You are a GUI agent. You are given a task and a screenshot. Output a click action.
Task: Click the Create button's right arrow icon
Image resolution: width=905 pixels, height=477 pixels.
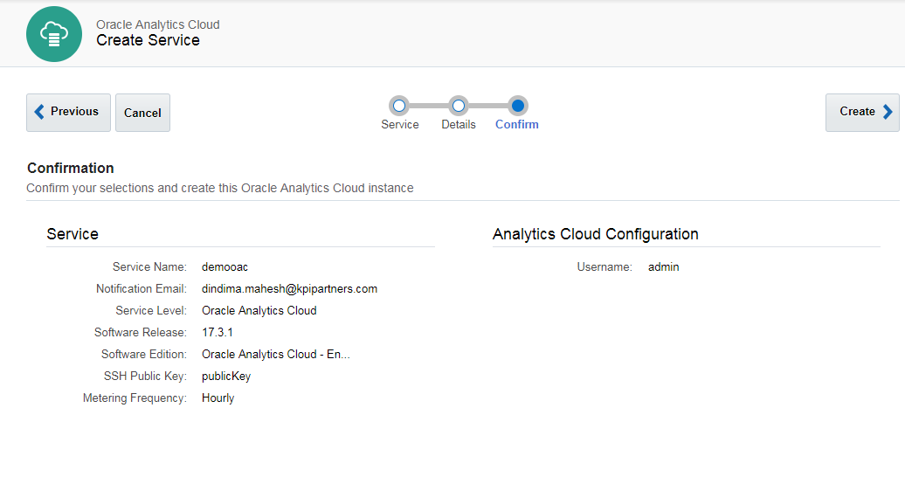(x=888, y=112)
